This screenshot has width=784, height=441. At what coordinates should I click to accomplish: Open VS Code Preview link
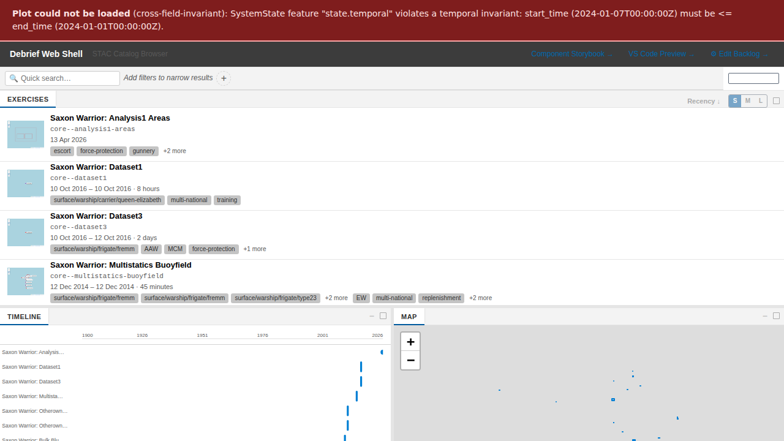coord(661,54)
